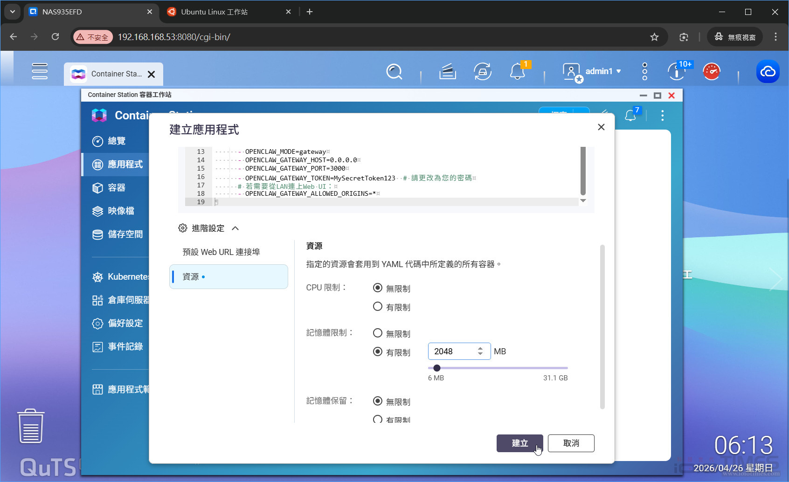
Task: Open the Container Station three-dot menu
Action: click(662, 116)
